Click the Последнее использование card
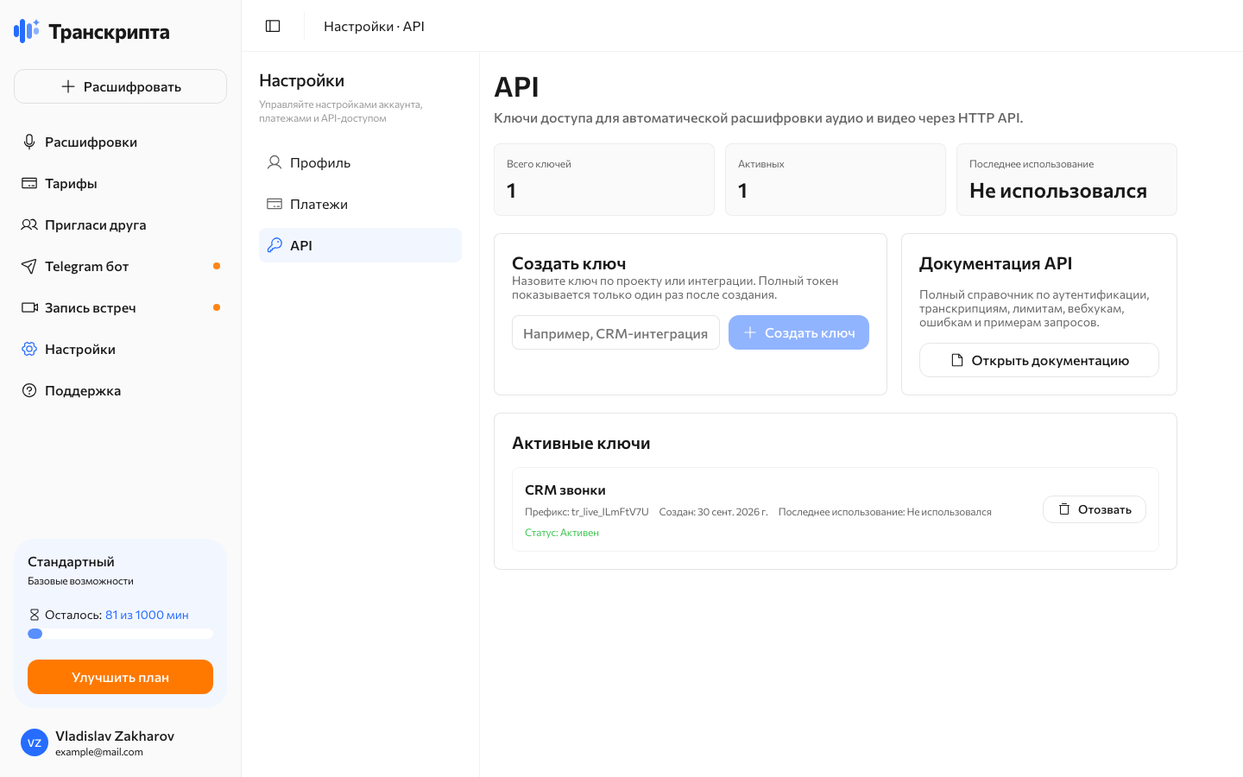 point(1067,180)
